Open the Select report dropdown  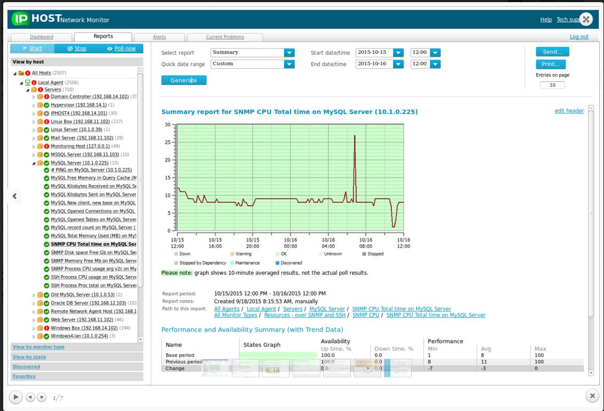point(289,53)
